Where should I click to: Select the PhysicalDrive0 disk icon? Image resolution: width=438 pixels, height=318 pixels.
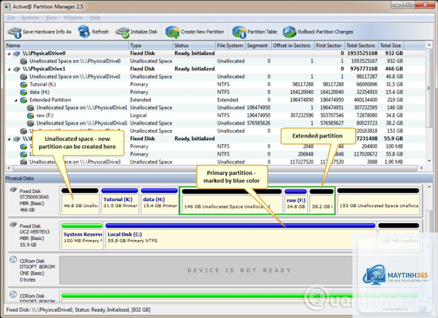pyautogui.click(x=16, y=53)
